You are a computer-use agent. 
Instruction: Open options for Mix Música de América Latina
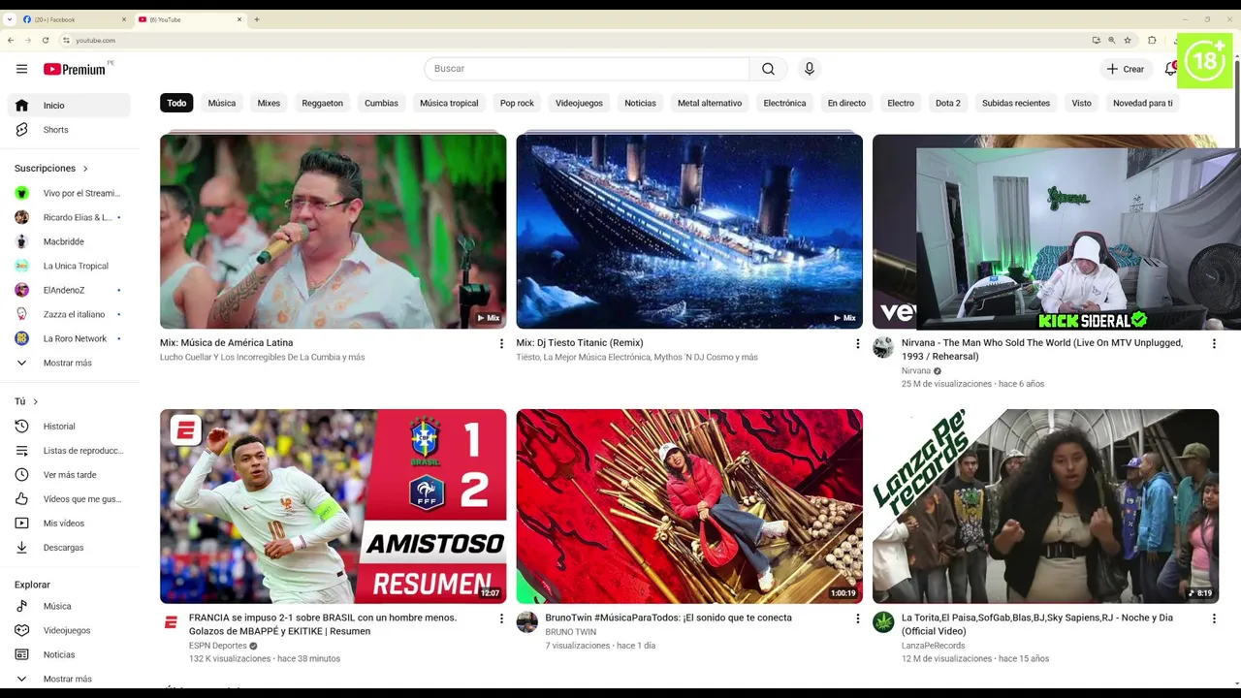501,344
